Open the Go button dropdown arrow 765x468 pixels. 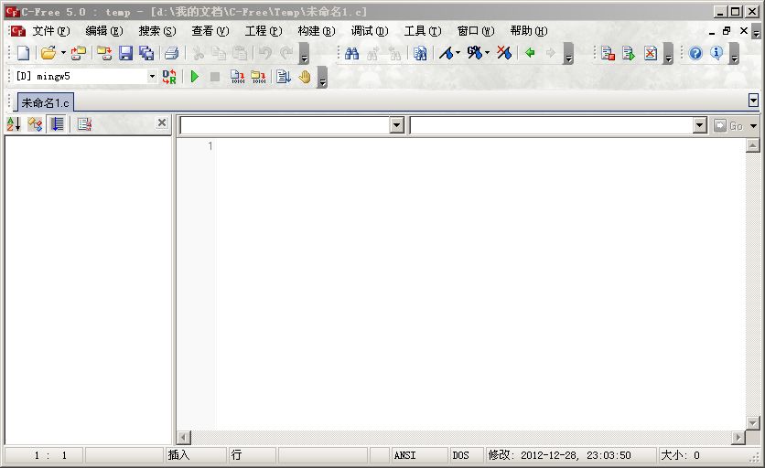pyautogui.click(x=754, y=126)
